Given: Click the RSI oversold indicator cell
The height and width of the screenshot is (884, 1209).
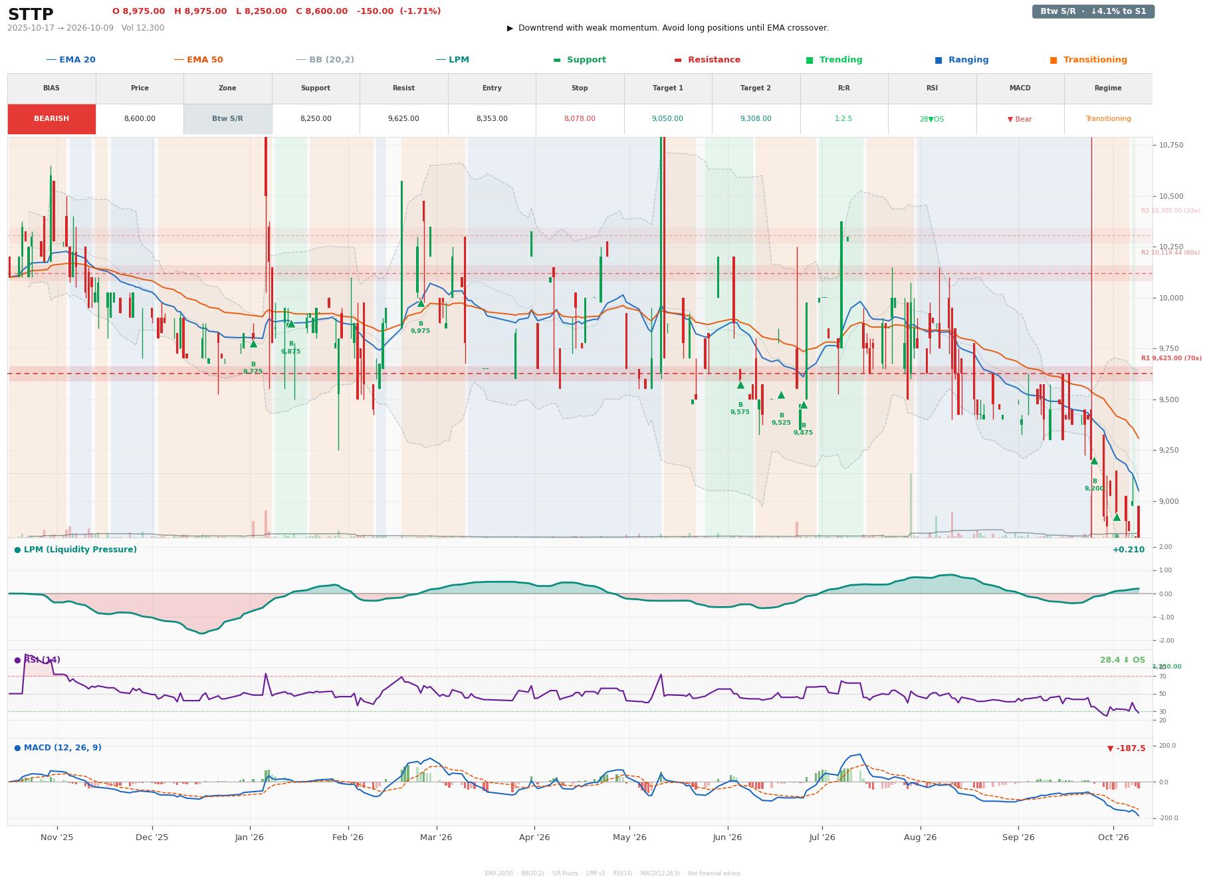Looking at the screenshot, I should (932, 119).
